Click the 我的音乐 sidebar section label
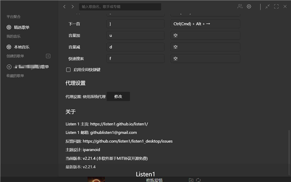Image resolution: width=291 pixels, height=182 pixels. [x=14, y=36]
